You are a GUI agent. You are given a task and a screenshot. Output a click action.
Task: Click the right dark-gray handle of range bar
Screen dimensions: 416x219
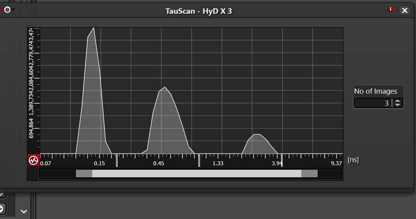tap(309, 174)
